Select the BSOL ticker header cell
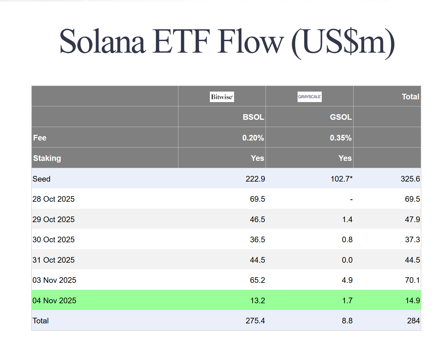Image resolution: width=445 pixels, height=343 pixels. [x=253, y=117]
